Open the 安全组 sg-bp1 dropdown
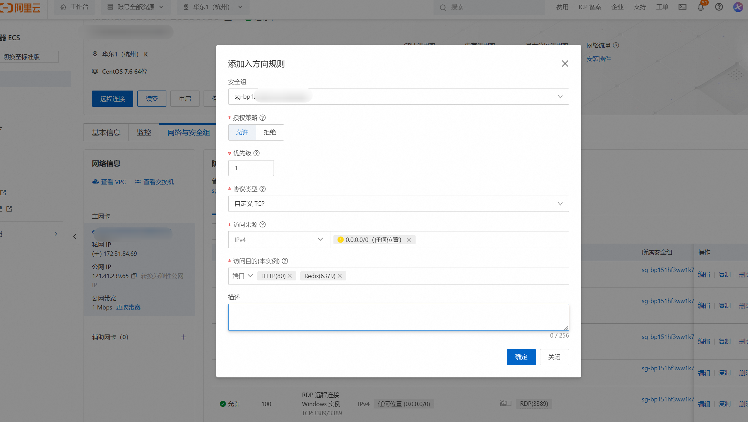Screen dimensions: 748x422 [398, 97]
